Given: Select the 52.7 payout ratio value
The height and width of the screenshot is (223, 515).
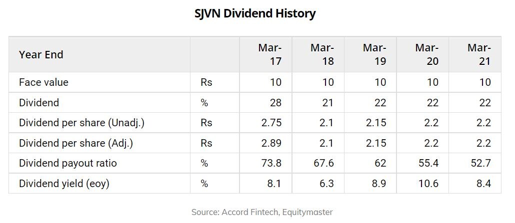Looking at the screenshot, I should (x=480, y=163).
